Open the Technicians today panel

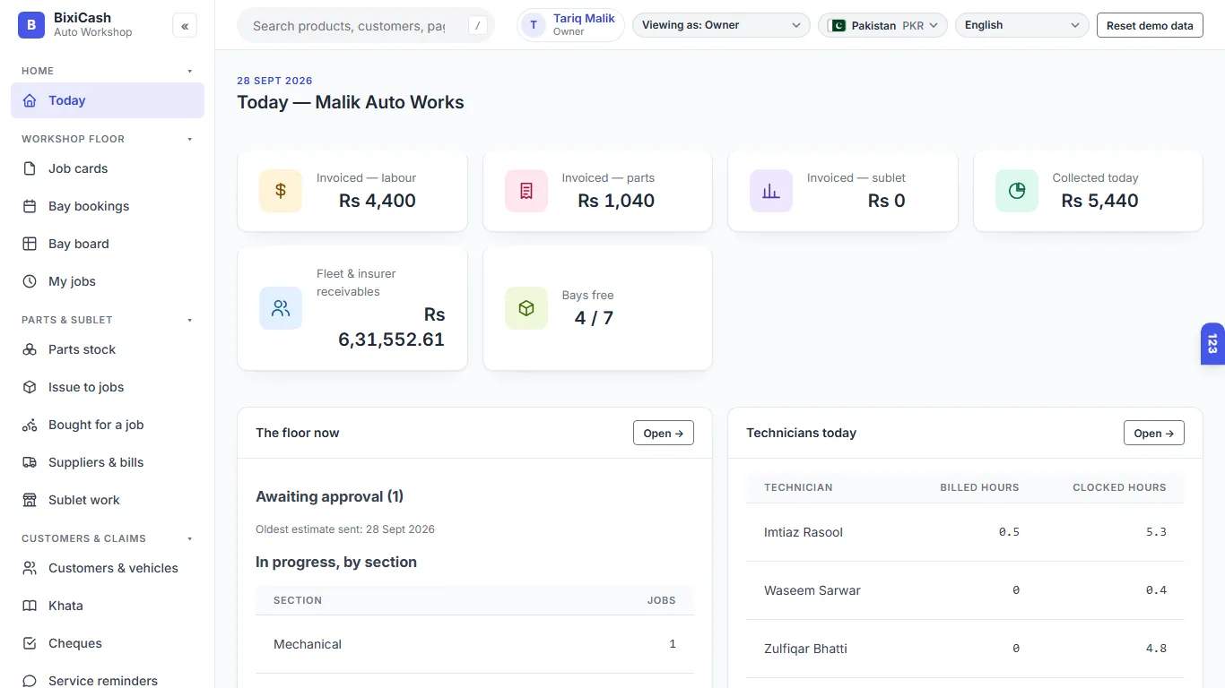[x=1154, y=433]
